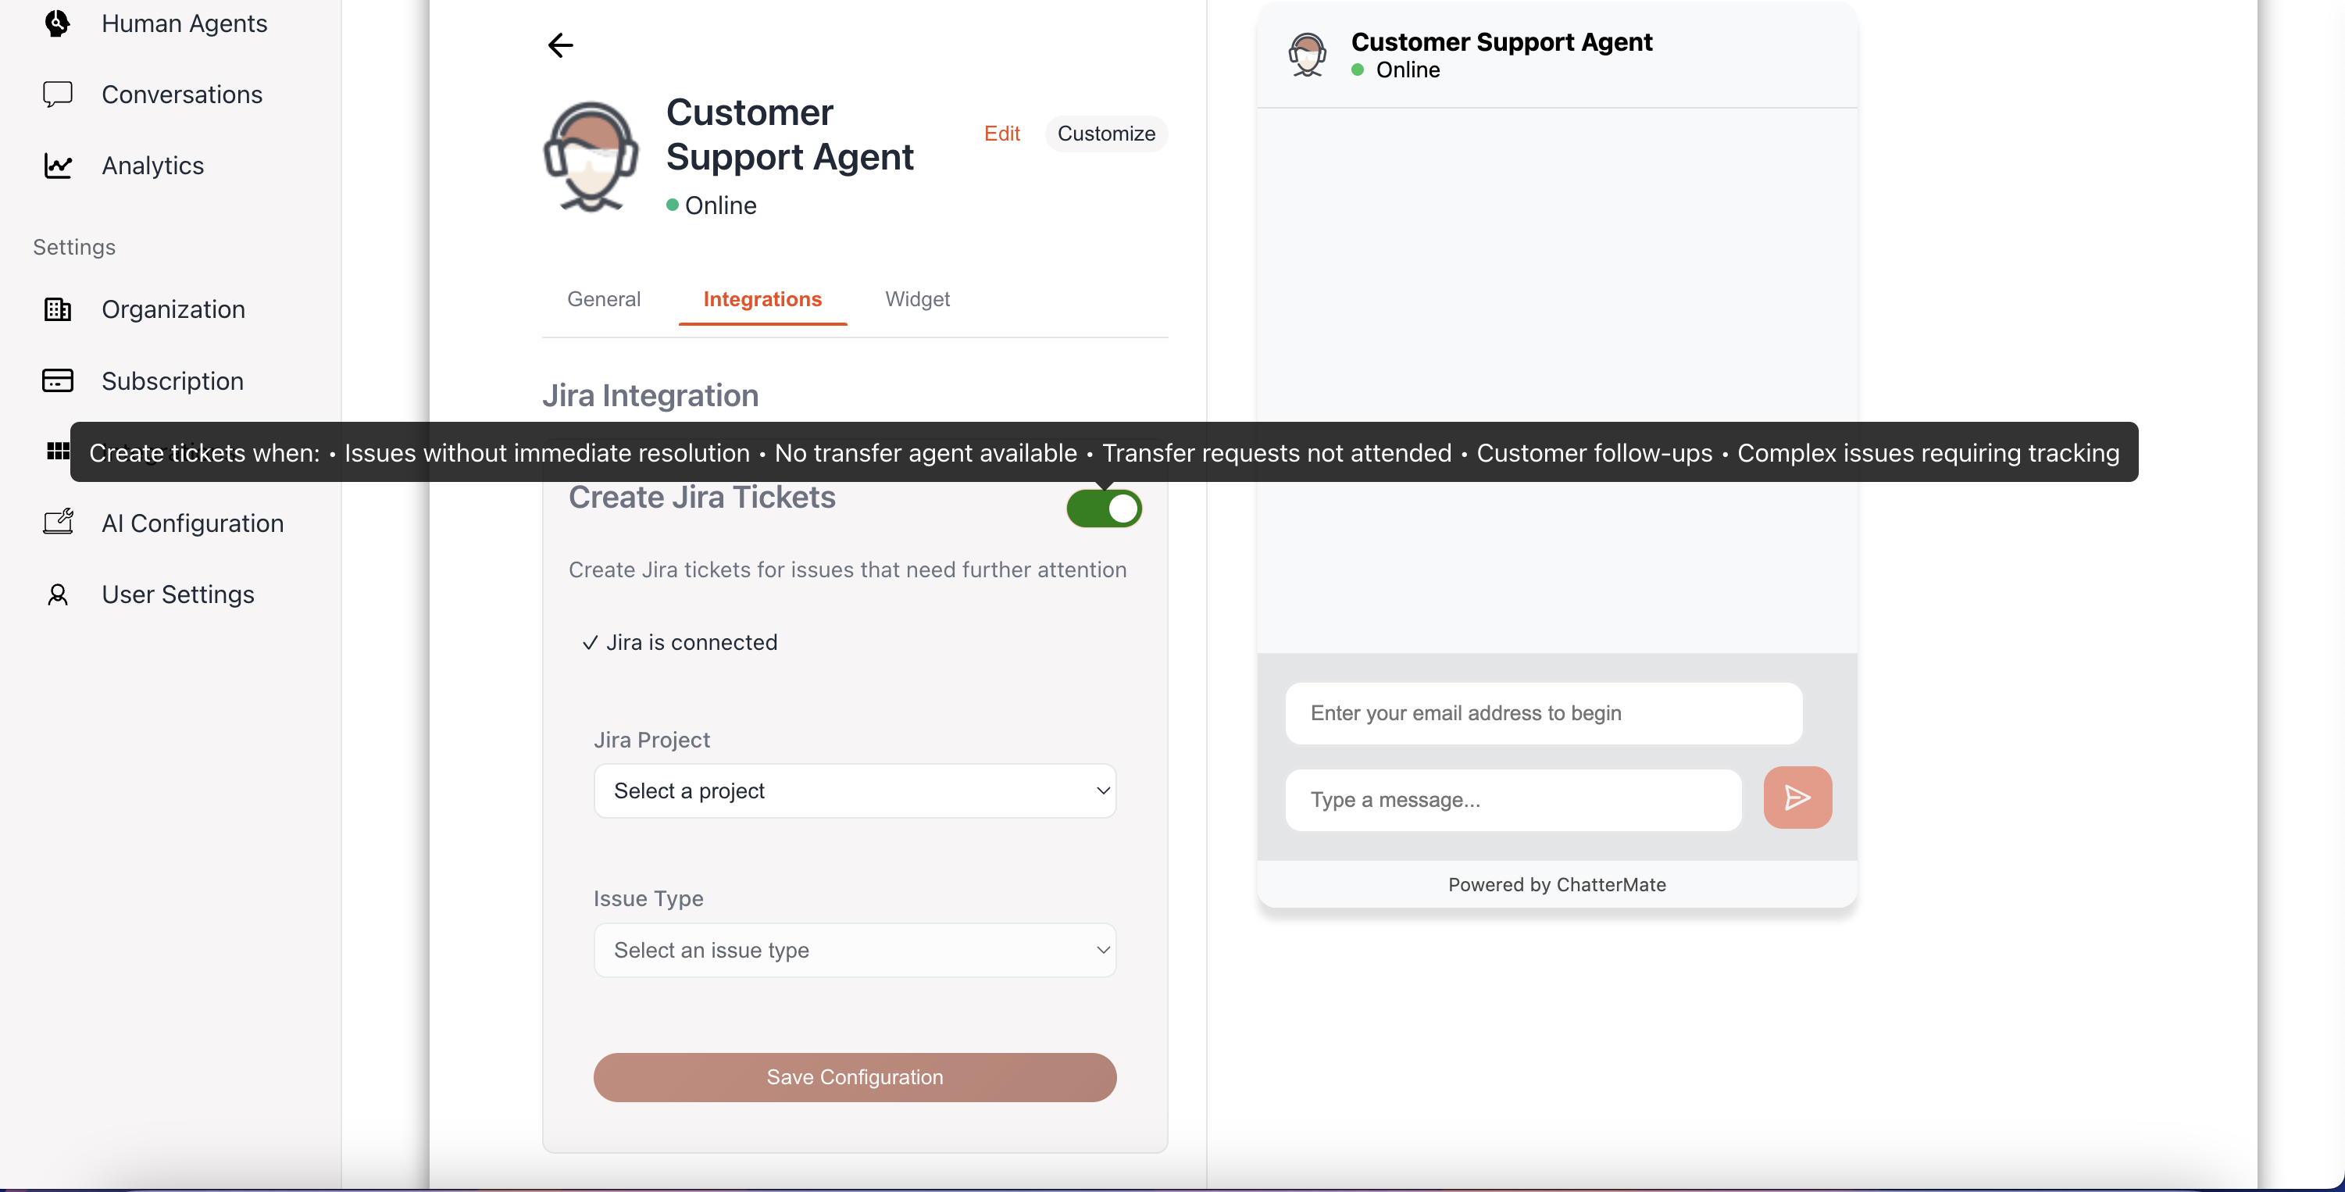The width and height of the screenshot is (2345, 1192).
Task: Switch to the General tab
Action: tap(604, 298)
